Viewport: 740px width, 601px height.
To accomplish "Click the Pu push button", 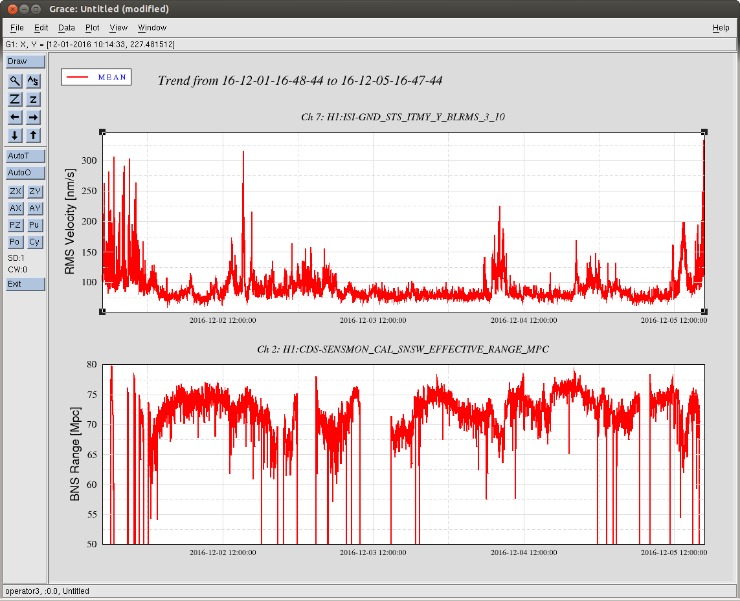I will tap(35, 225).
